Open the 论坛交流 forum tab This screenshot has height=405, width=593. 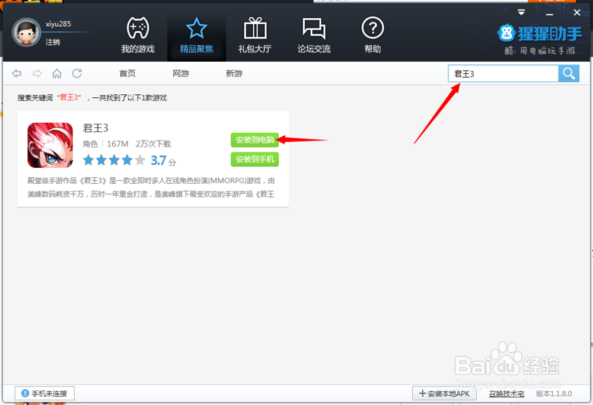coord(314,35)
